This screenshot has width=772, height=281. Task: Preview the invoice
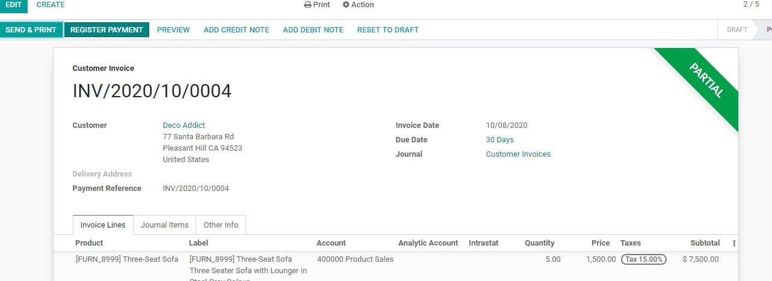[x=173, y=29]
